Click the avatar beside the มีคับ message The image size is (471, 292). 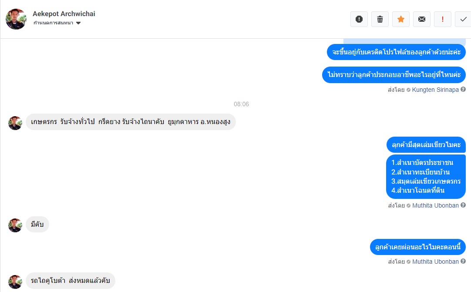(x=15, y=225)
